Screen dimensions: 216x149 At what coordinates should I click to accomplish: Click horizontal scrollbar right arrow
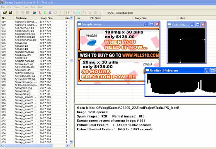(x=67, y=145)
